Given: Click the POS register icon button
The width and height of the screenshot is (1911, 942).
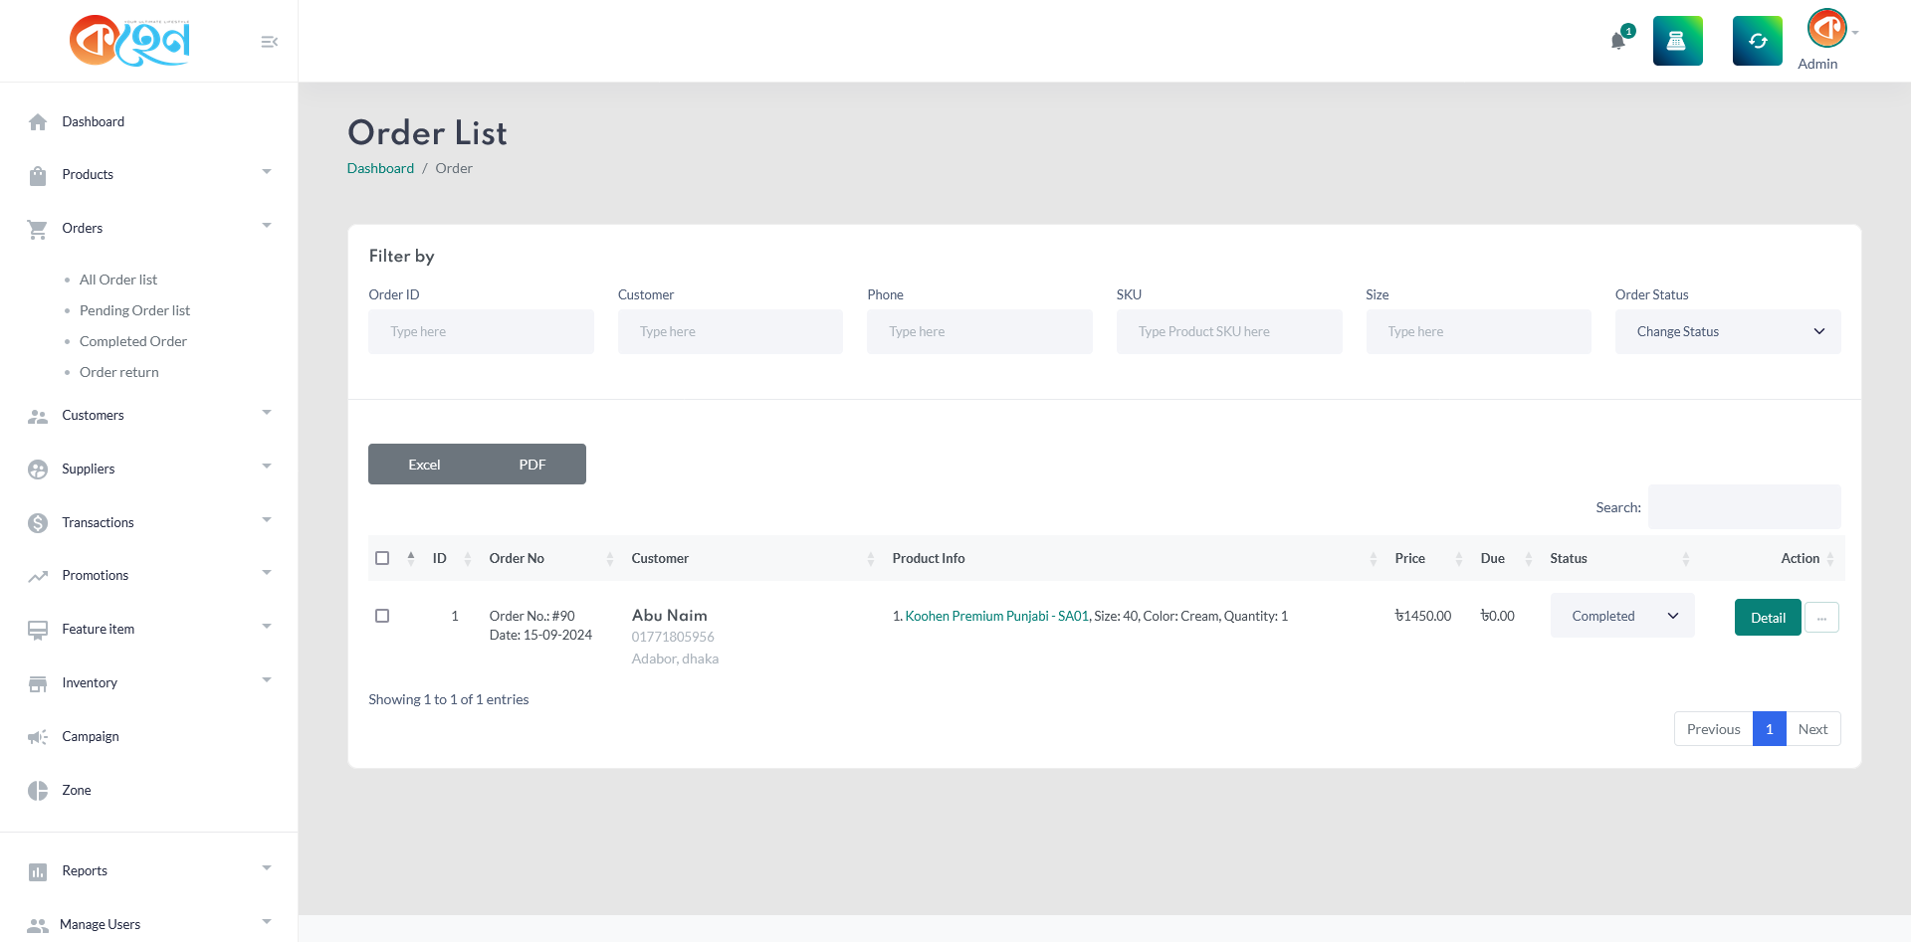Looking at the screenshot, I should (x=1677, y=41).
